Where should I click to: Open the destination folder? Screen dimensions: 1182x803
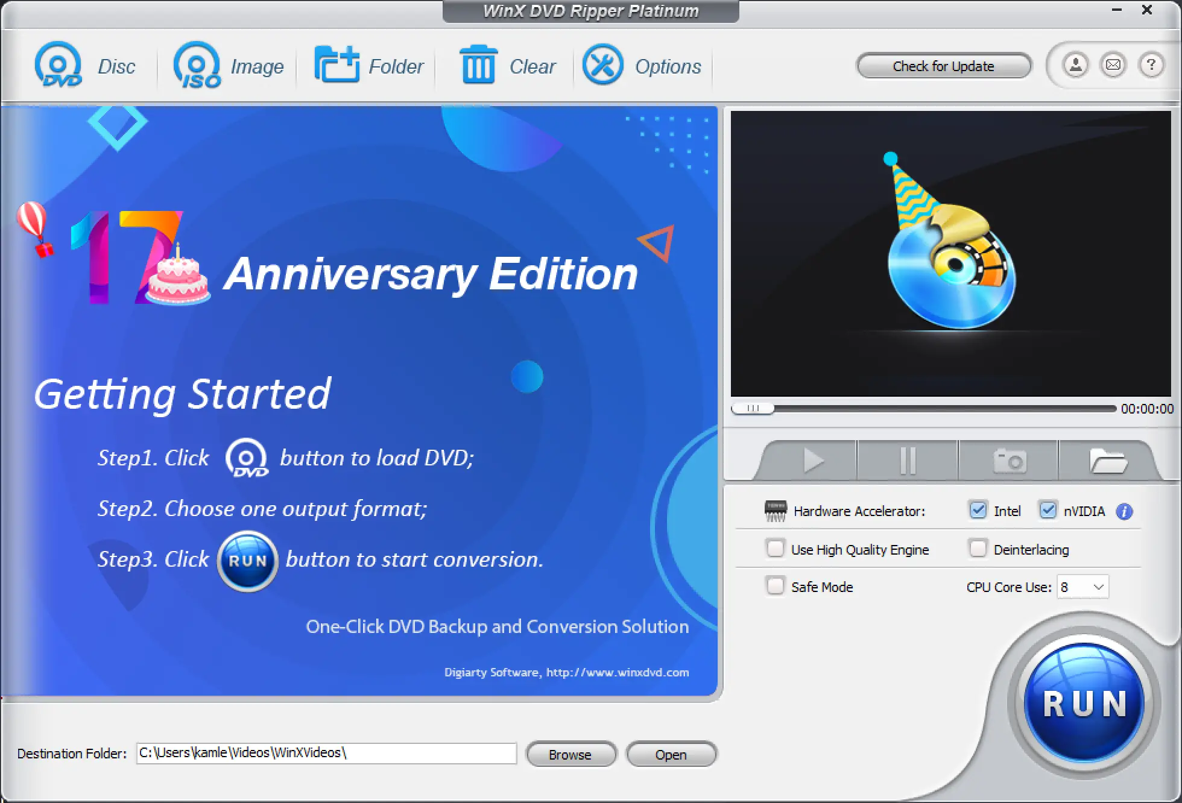coord(671,754)
